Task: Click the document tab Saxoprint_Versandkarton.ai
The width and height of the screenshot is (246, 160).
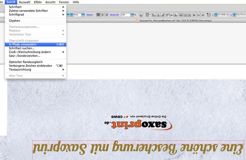Action: [174, 20]
